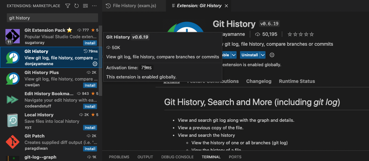Click the 79ms activation time in list row
The image size is (369, 161).
(91, 52)
